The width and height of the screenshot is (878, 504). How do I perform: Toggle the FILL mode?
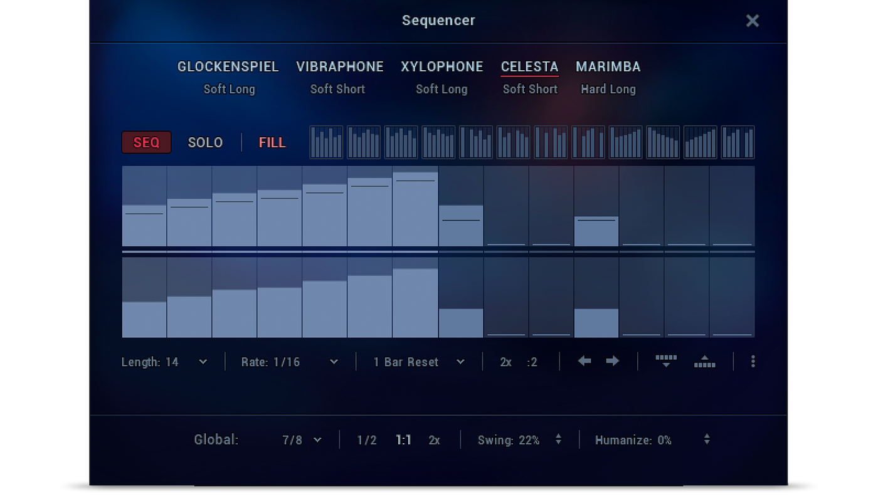272,142
